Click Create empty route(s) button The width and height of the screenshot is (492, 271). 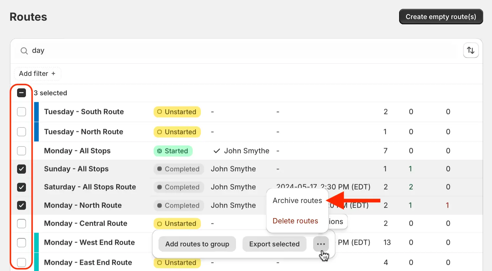coord(441,17)
